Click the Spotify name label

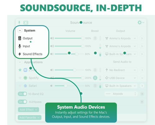pyautogui.click(x=33, y=78)
